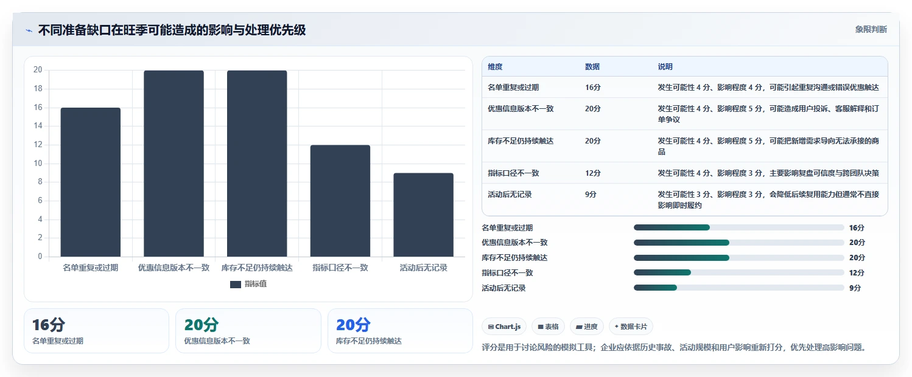This screenshot has width=912, height=377.
Task: Select the 指标口径不一致 bar in chart
Action: (340, 201)
